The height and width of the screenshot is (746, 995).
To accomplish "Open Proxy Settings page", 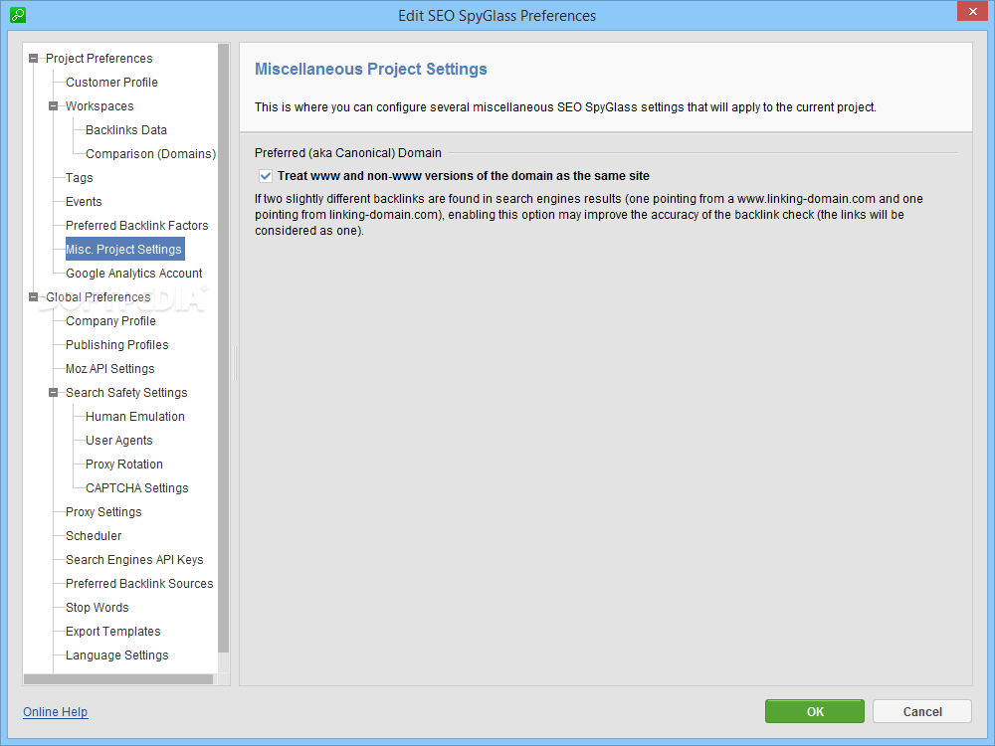I will pos(103,512).
